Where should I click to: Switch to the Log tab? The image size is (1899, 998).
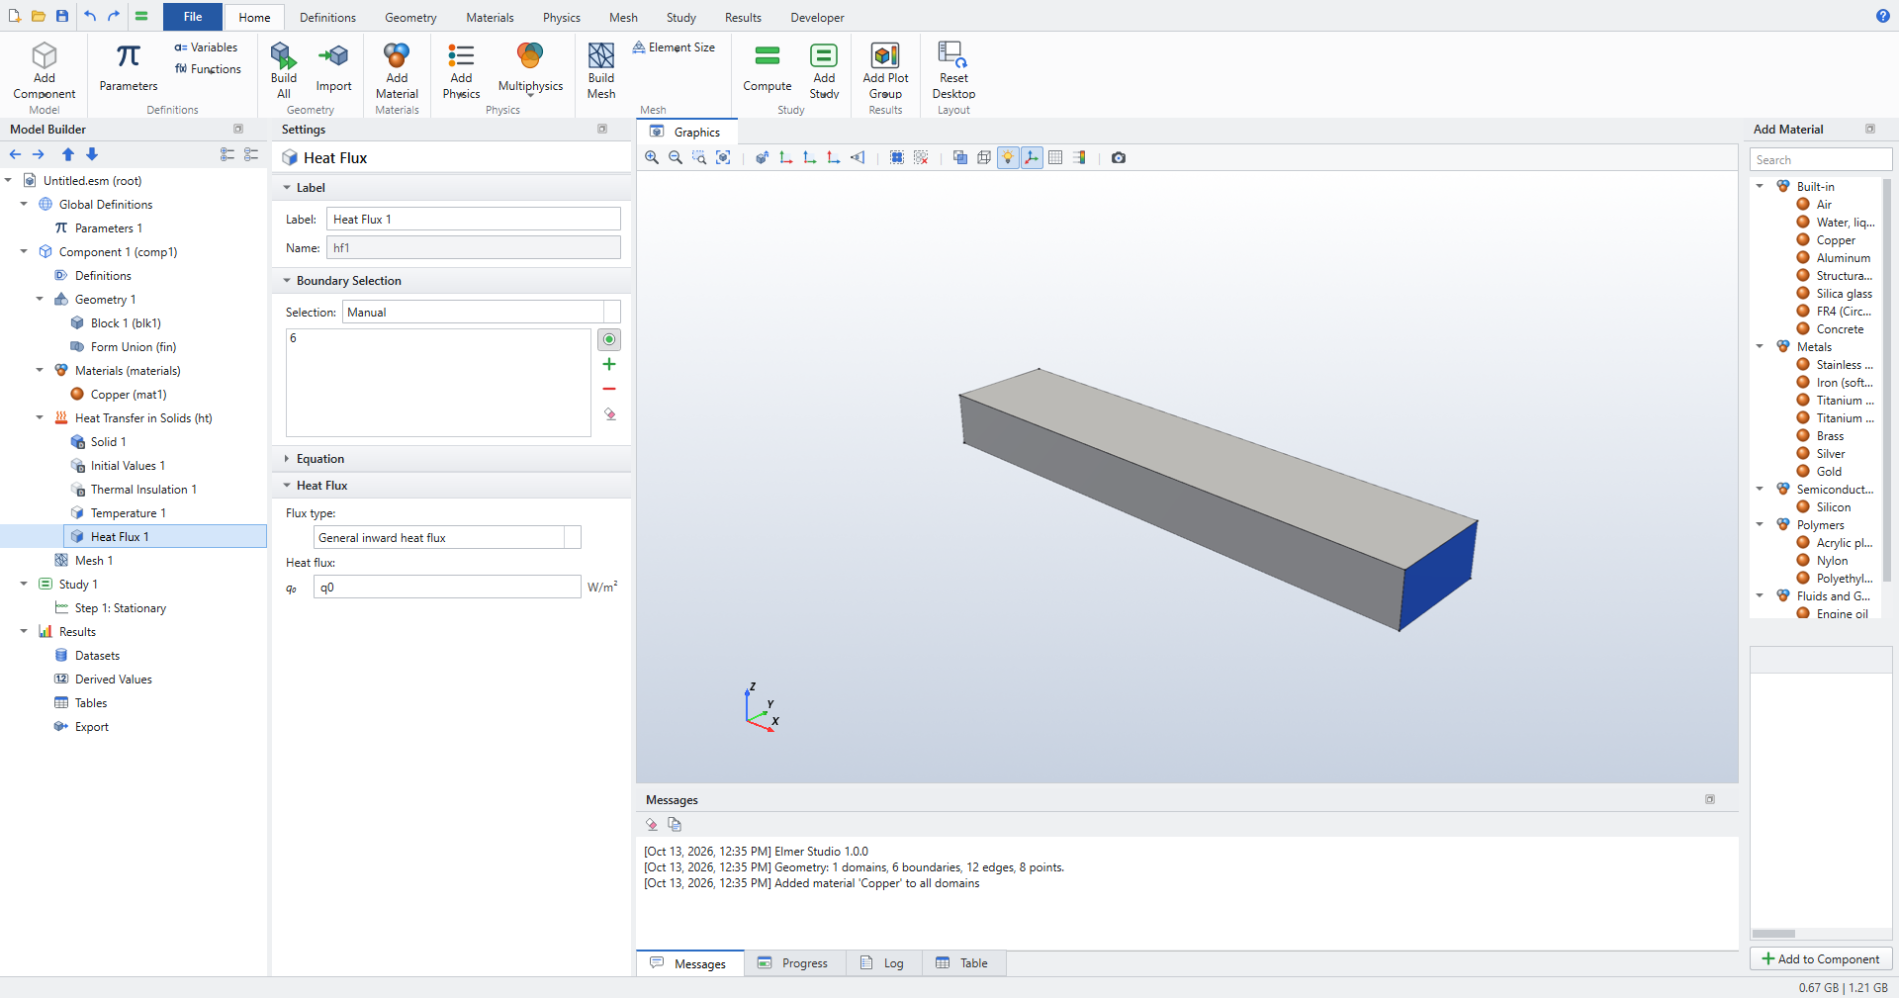coord(883,963)
